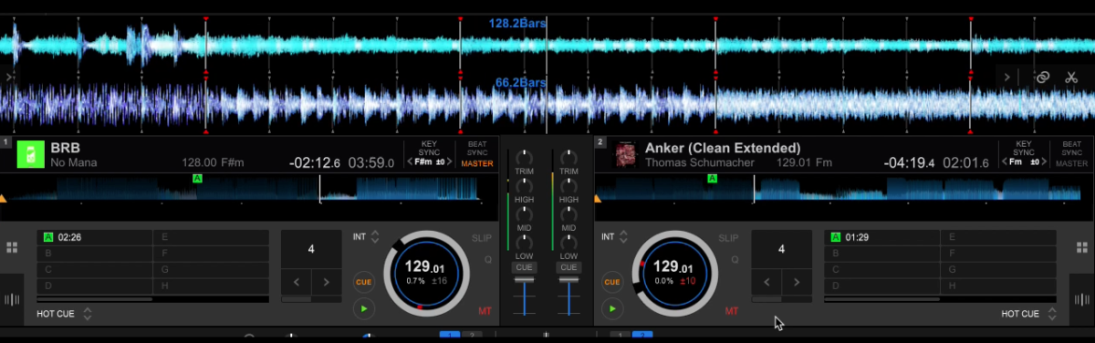Select deck 2 hot cue slot F
Image resolution: width=1095 pixels, height=343 pixels.
pos(999,254)
